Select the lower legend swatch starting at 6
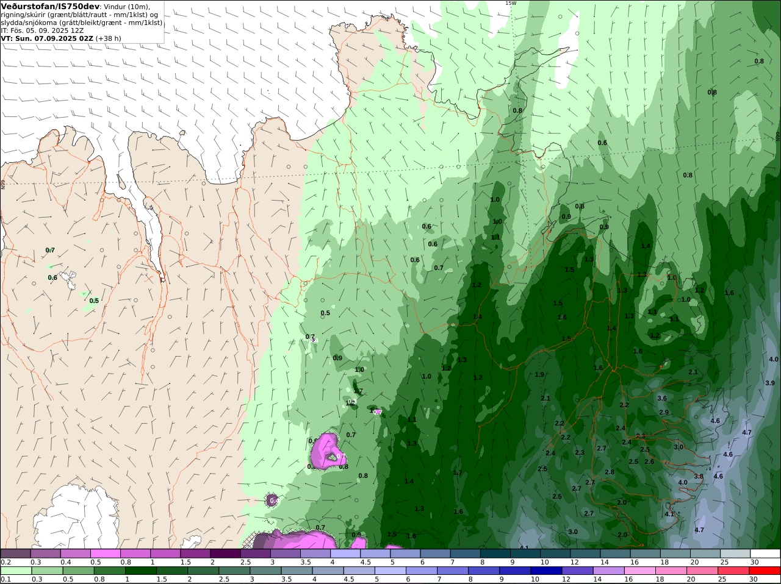Screen dimensions: 781x584 click(x=422, y=571)
